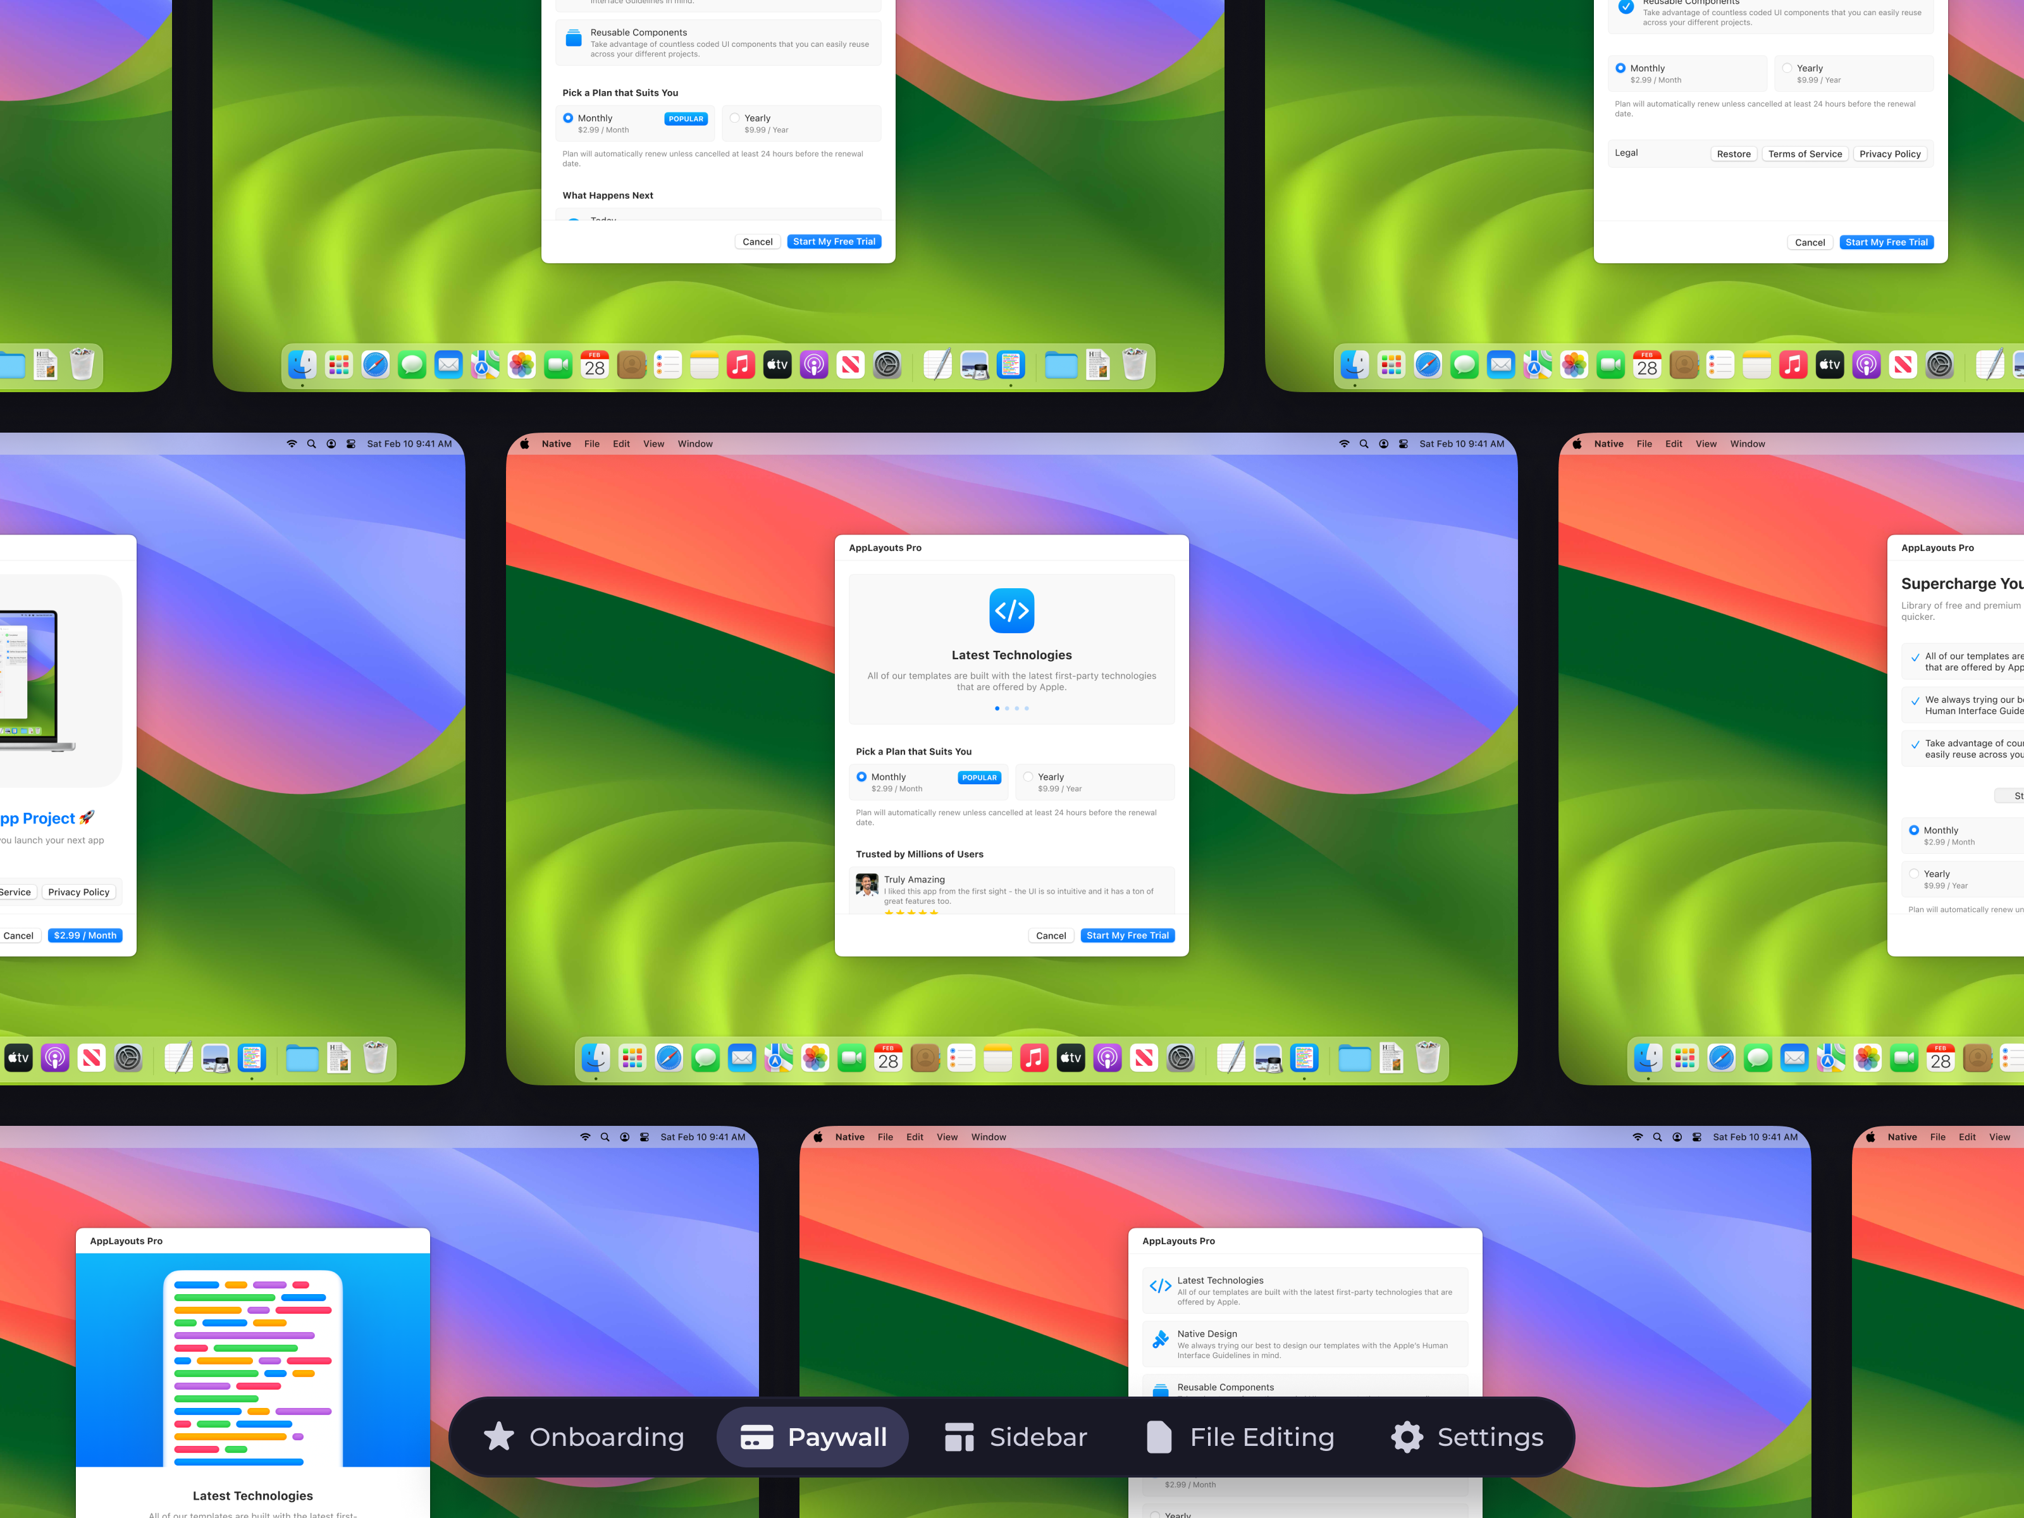Click Start My Free Trial in What Happens Next window

[x=834, y=242]
